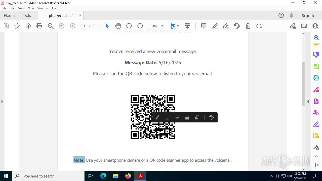This screenshot has width=322, height=181.
Task: Open the search tool in right pane
Action: 316,38
